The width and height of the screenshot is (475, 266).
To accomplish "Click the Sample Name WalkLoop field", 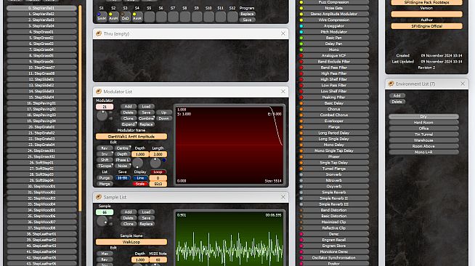I will [x=131, y=242].
